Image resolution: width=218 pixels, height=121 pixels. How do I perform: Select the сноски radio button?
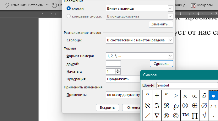68,8
